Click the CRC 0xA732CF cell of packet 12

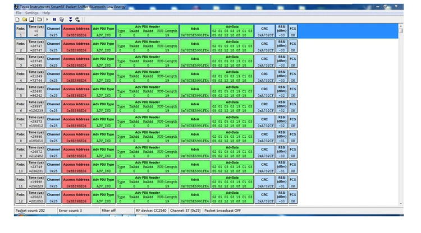coord(265,197)
